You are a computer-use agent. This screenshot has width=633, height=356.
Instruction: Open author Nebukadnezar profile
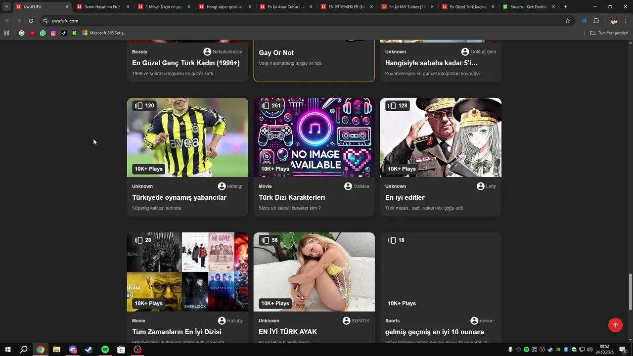click(x=223, y=52)
